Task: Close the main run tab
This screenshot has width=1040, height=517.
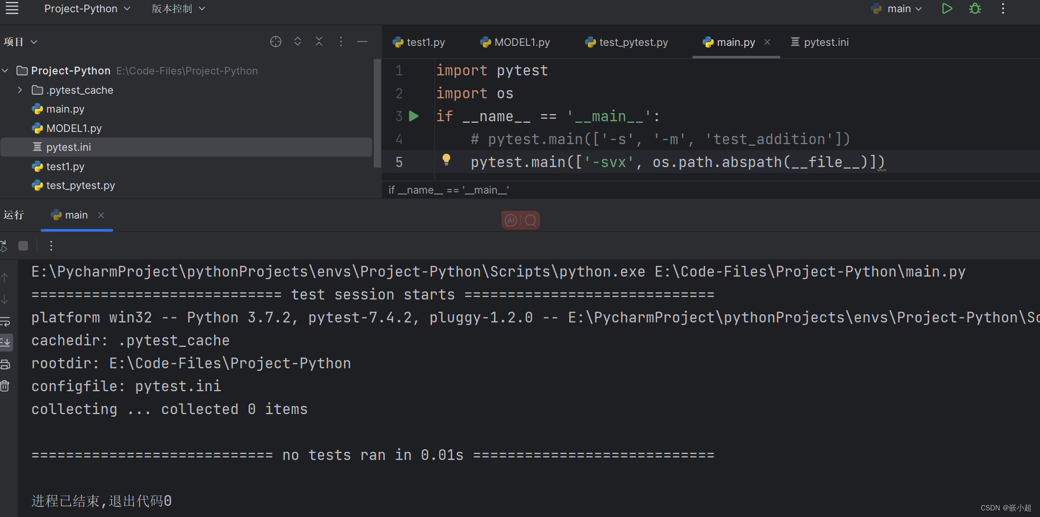Action: [x=101, y=215]
